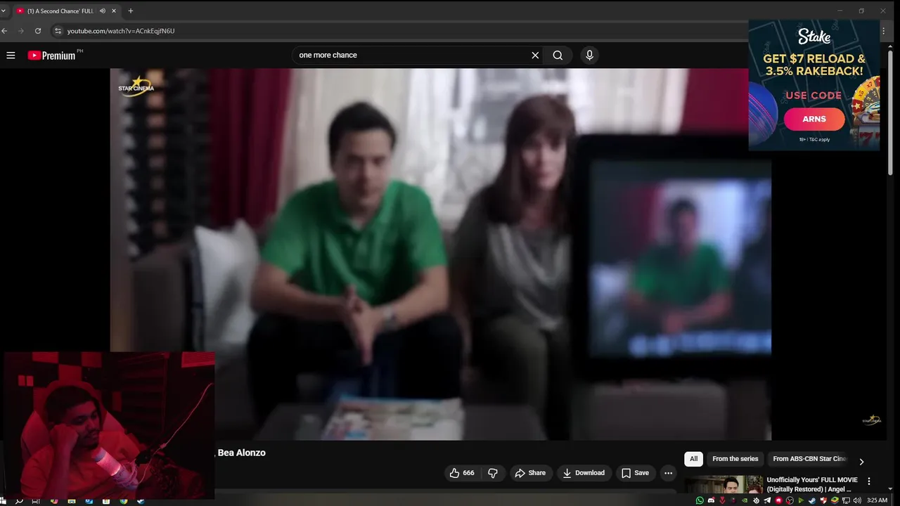Click the 3:25 AM clock
Viewport: 900px width, 506px height.
[x=877, y=500]
